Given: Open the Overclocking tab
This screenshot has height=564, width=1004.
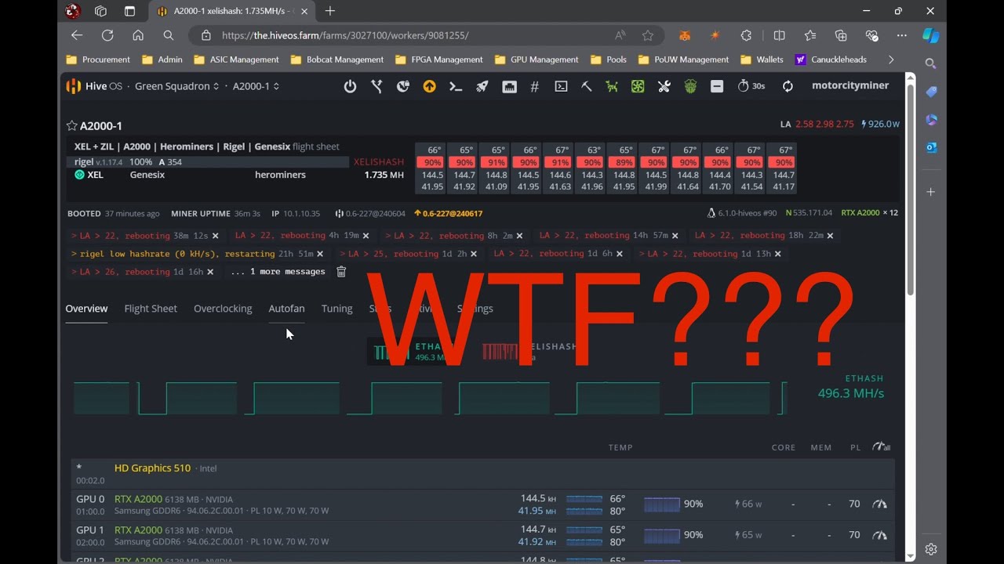Looking at the screenshot, I should coord(223,309).
